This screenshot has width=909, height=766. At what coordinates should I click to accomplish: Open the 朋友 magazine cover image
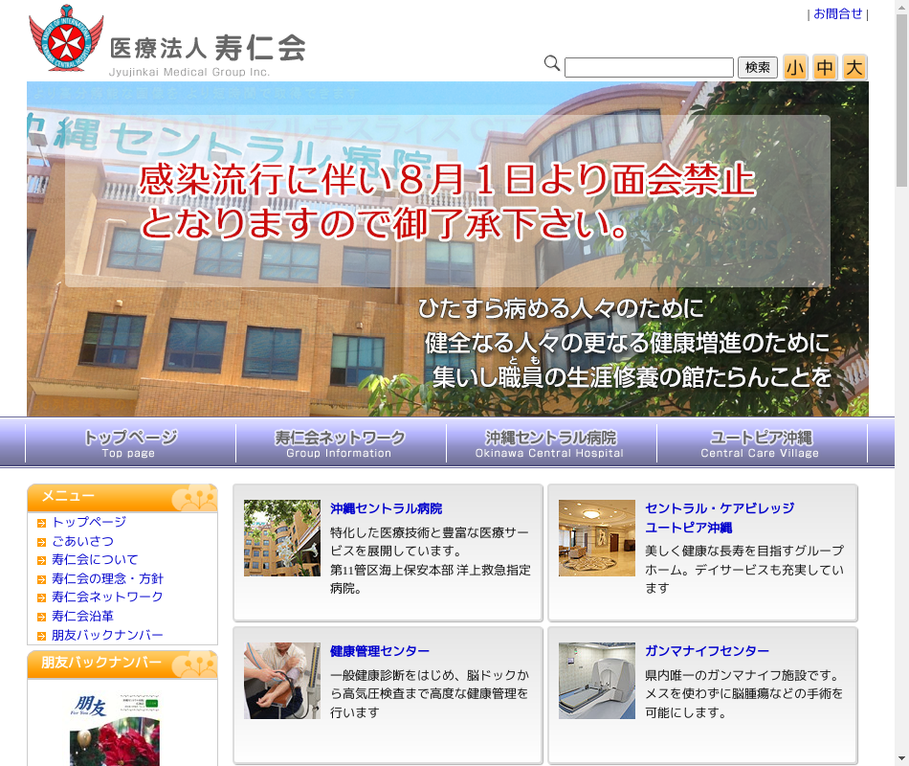coord(115,730)
